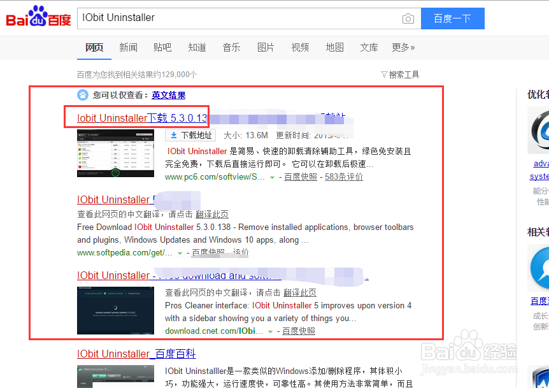Image resolution: width=549 pixels, height=388 pixels.
Task: Click the Baidu paw icon beside 您可以仅查看
Action: click(x=83, y=95)
